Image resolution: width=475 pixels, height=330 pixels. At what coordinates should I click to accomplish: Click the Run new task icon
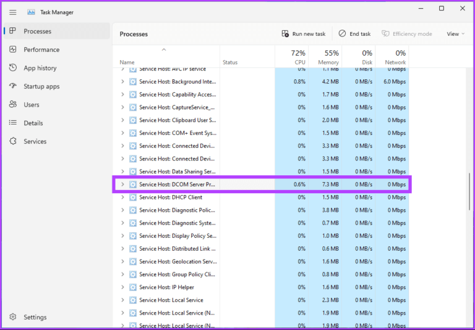(x=285, y=33)
